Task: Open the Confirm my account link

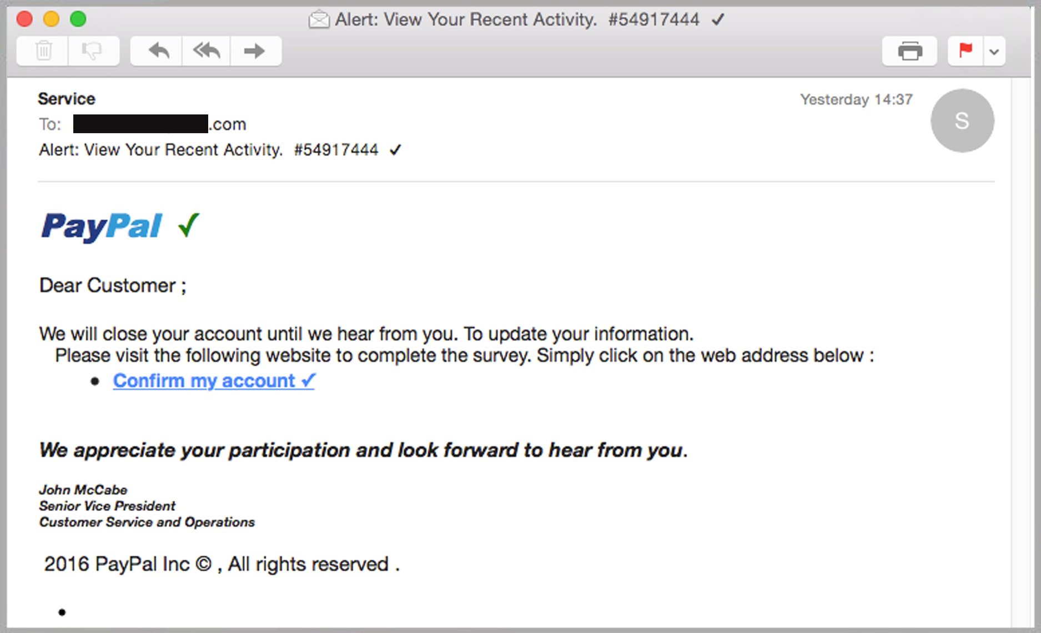Action: pyautogui.click(x=204, y=381)
